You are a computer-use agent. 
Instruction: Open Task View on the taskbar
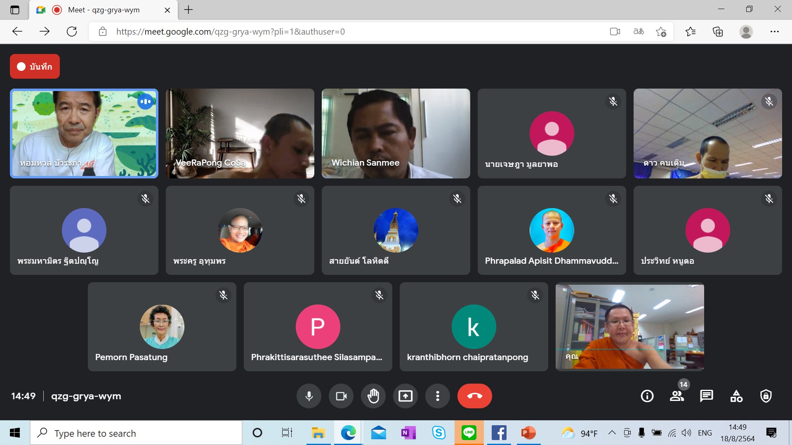[x=287, y=433]
